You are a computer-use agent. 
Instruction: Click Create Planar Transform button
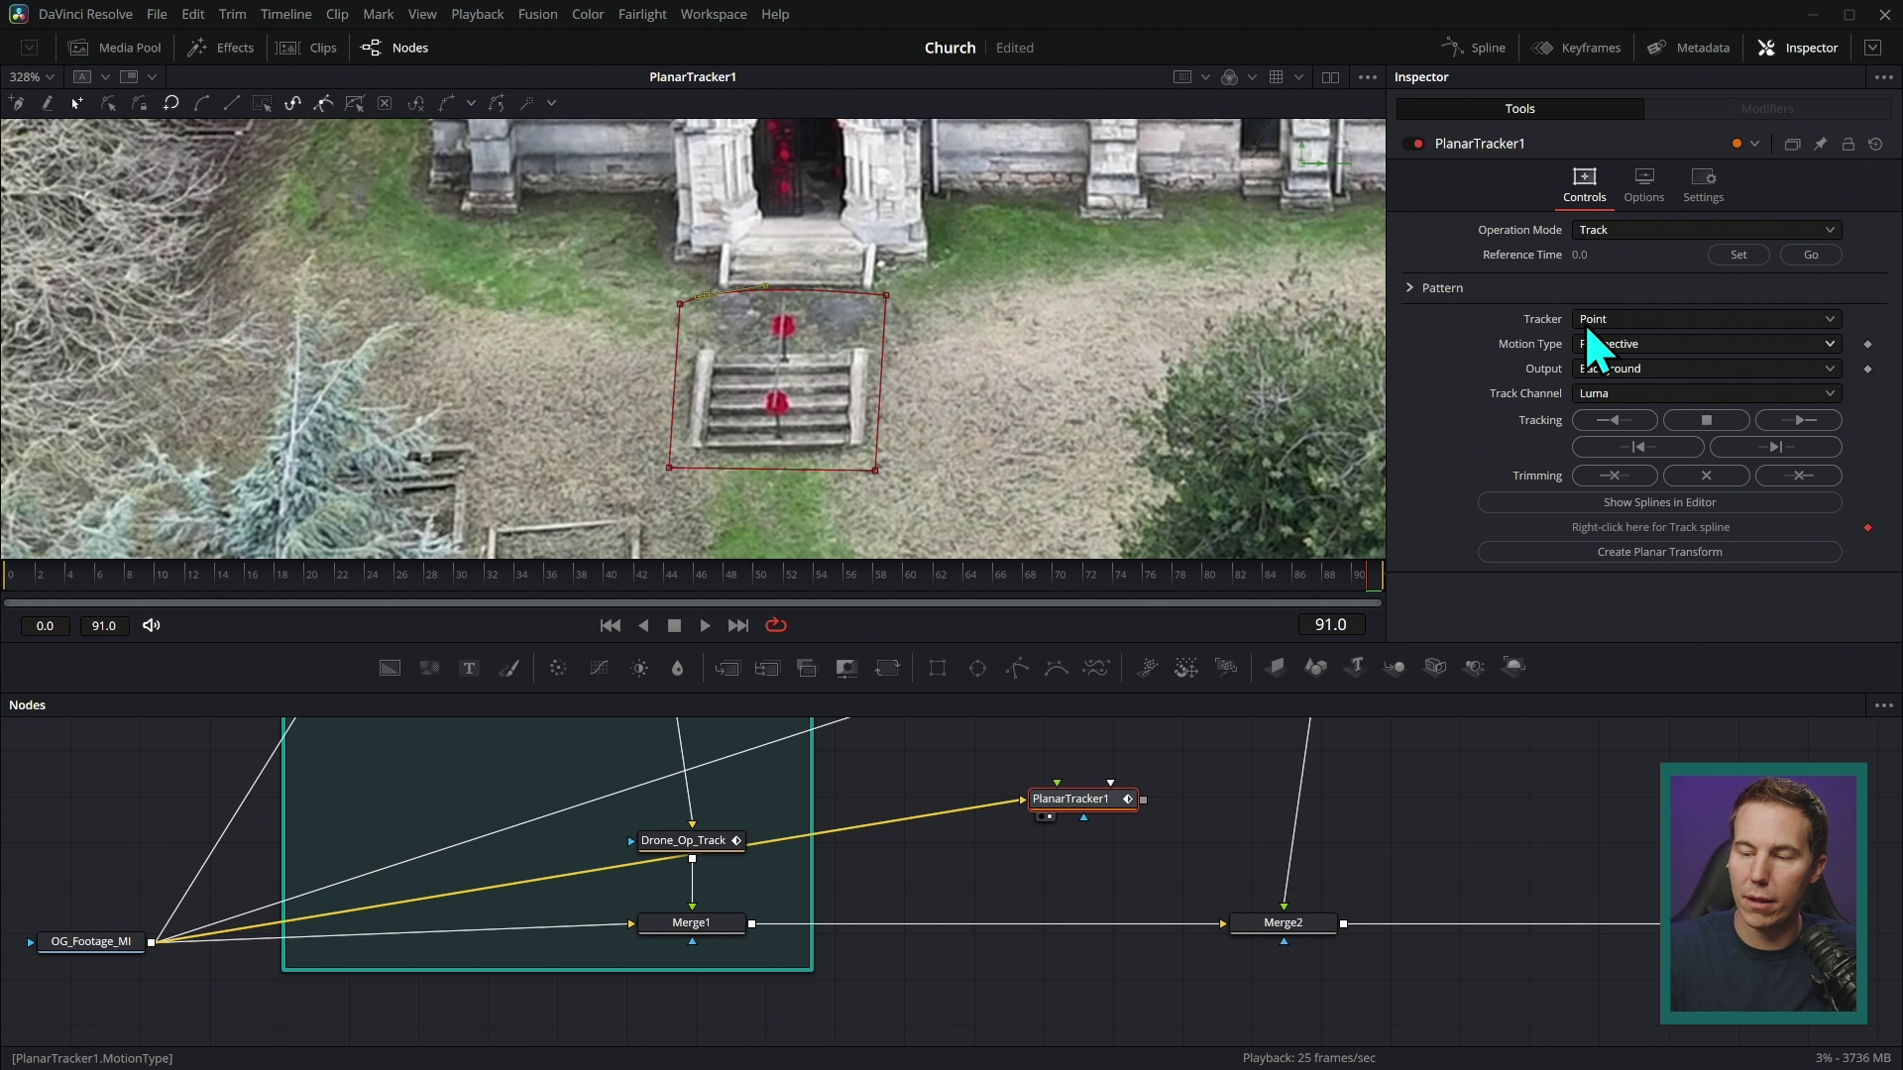[x=1659, y=552]
